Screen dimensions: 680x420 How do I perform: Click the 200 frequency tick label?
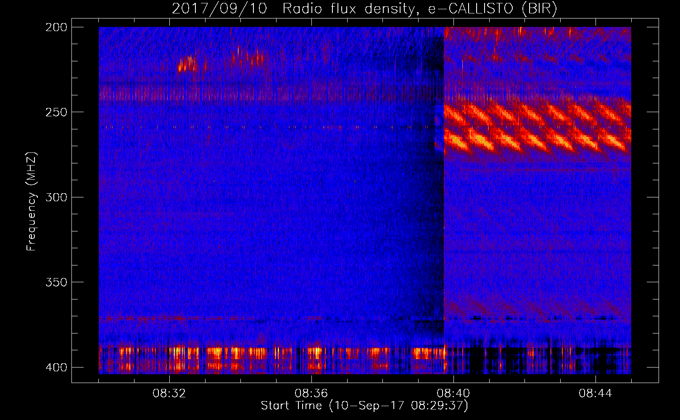coord(56,27)
